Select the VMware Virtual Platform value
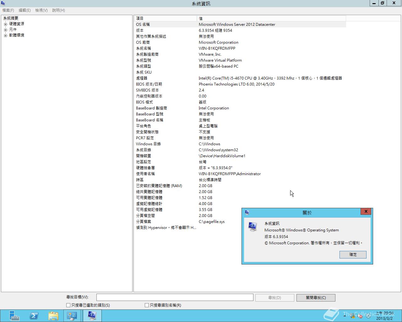Screen dimensions: 402x322 click(x=220, y=60)
